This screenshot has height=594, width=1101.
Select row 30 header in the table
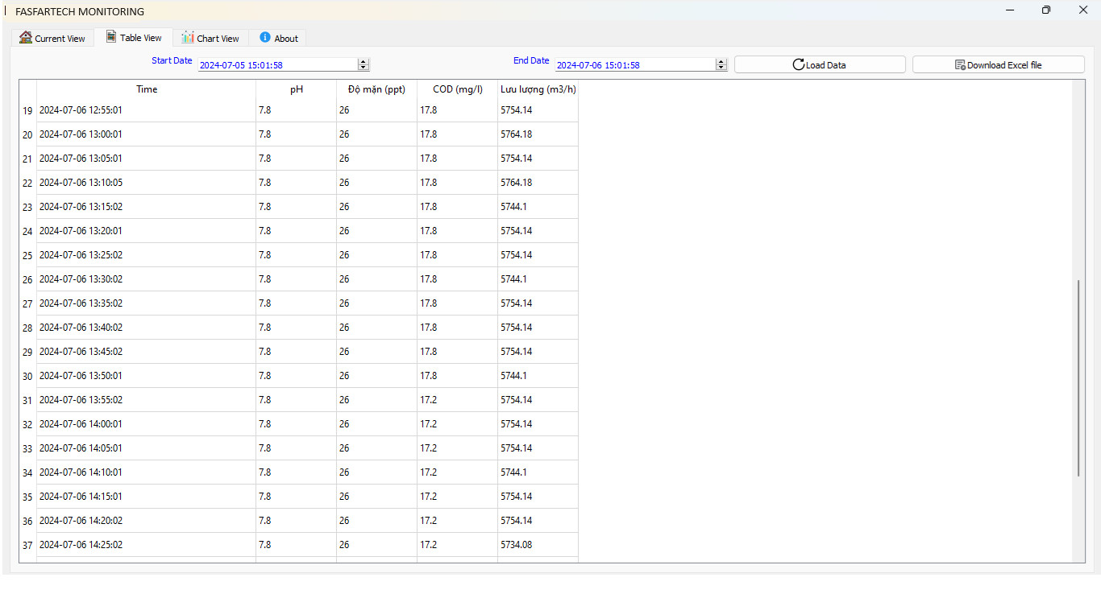pyautogui.click(x=27, y=376)
